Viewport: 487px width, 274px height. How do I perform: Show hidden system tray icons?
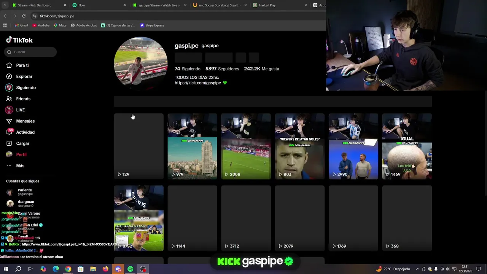(x=418, y=269)
